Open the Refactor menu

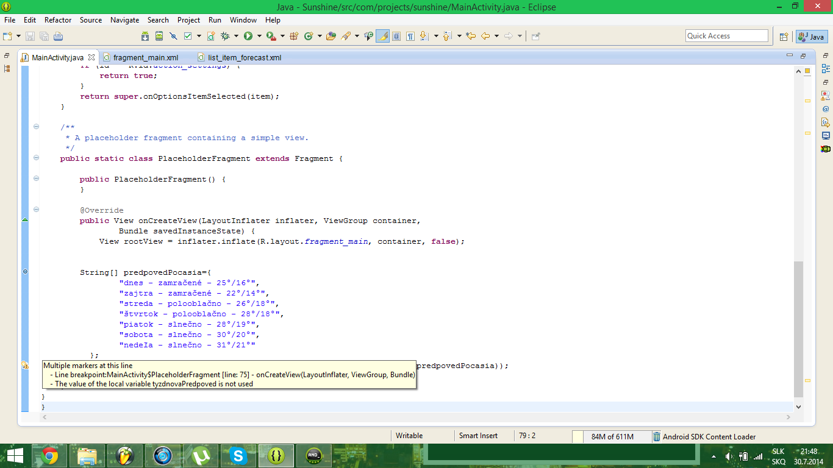coord(58,20)
